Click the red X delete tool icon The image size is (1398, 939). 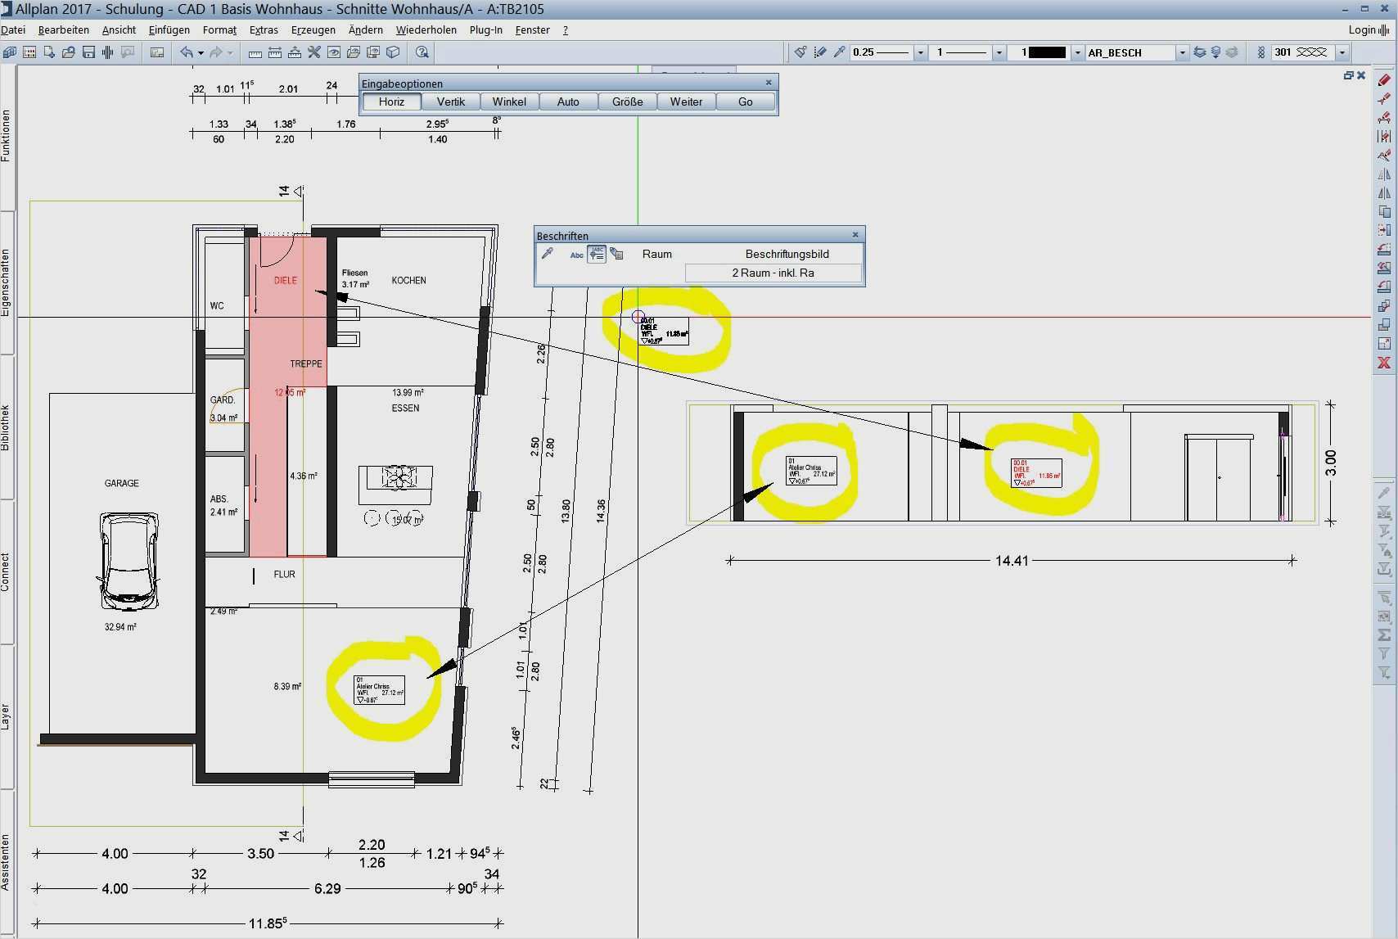coord(1384,363)
